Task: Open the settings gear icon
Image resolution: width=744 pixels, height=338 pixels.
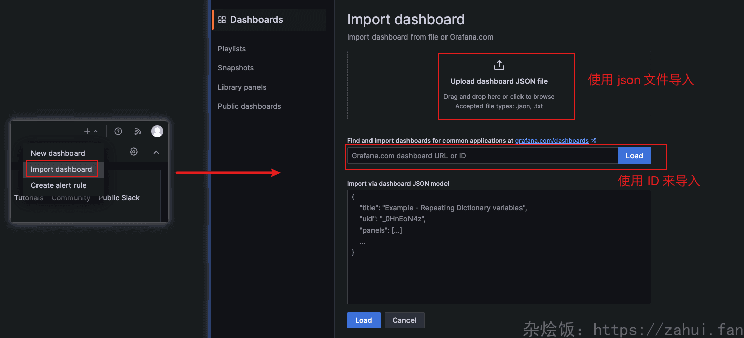Action: [134, 152]
